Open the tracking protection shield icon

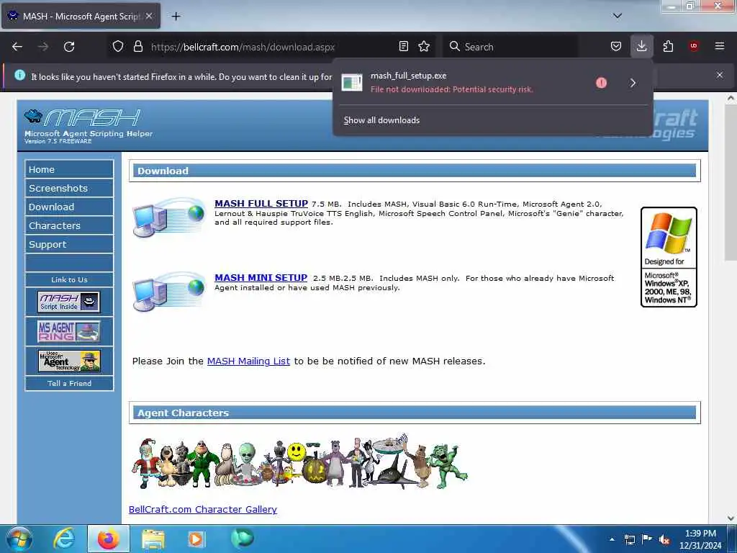click(118, 46)
